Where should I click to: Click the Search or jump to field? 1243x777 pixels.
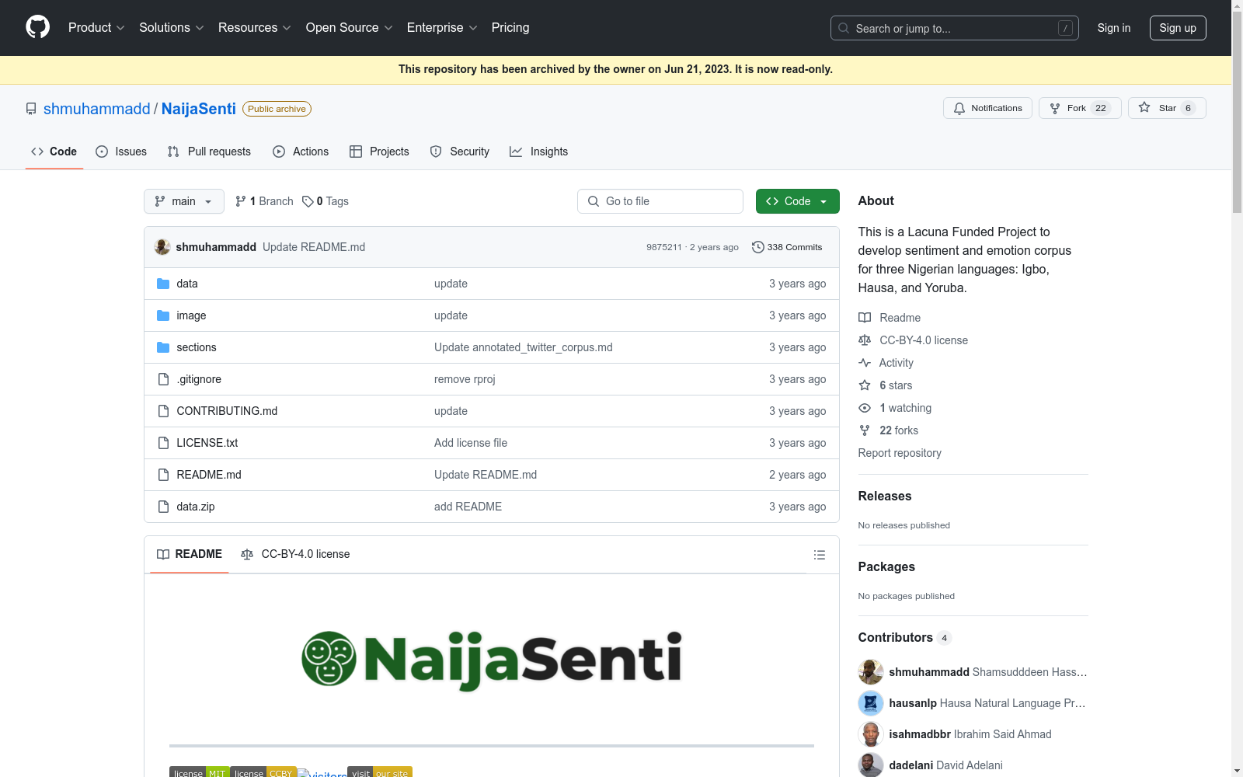point(955,28)
